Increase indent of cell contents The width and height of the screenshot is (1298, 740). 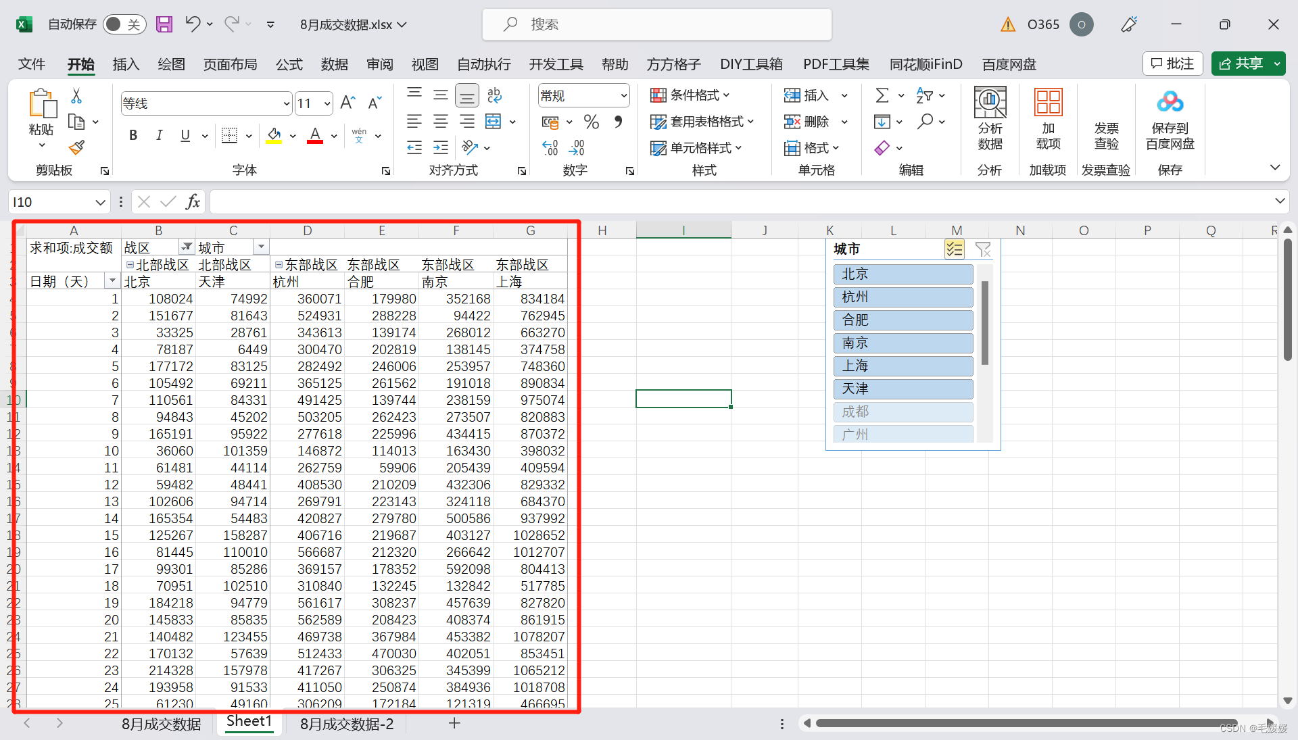(x=441, y=147)
